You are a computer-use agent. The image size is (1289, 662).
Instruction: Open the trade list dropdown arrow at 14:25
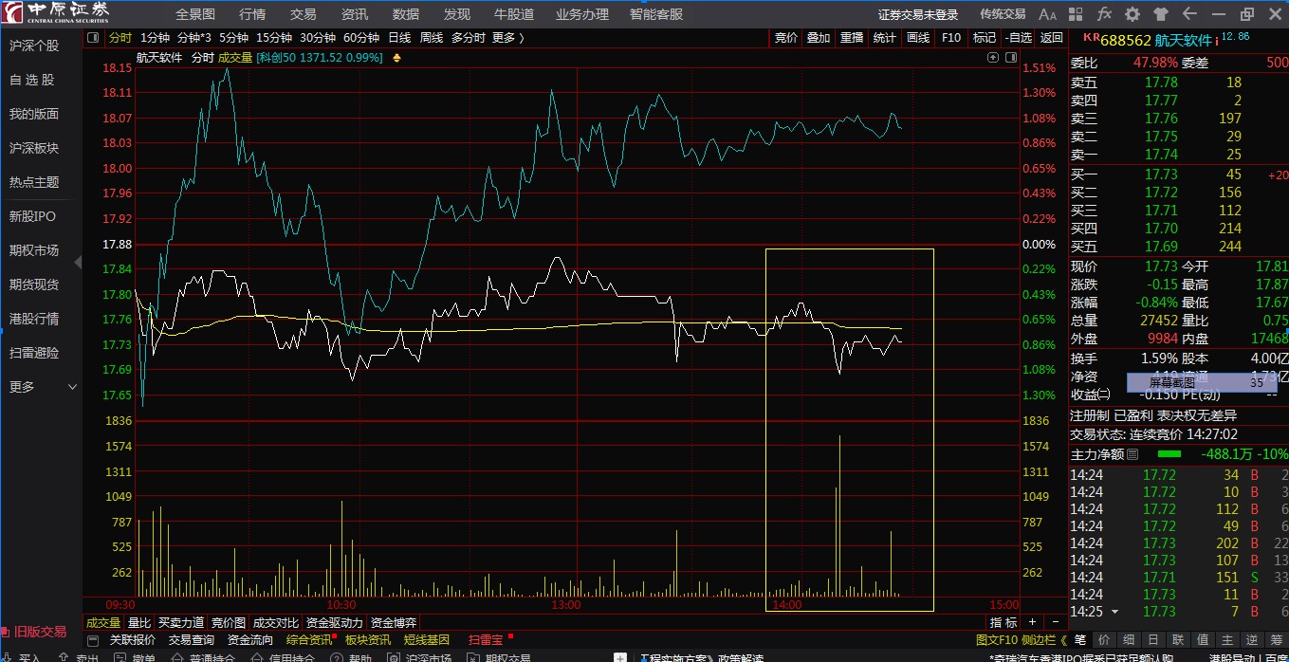pos(1114,612)
